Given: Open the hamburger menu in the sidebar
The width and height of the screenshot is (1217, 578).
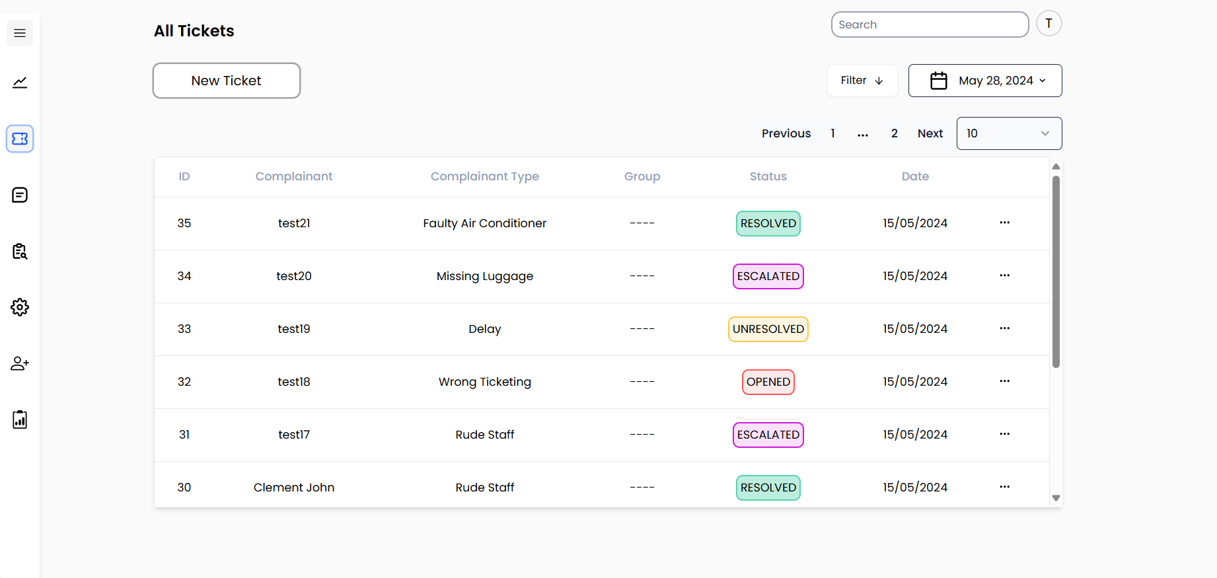Looking at the screenshot, I should coord(20,33).
